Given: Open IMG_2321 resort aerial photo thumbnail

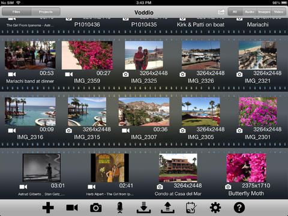Looking at the screenshot, I should (x=258, y=55).
